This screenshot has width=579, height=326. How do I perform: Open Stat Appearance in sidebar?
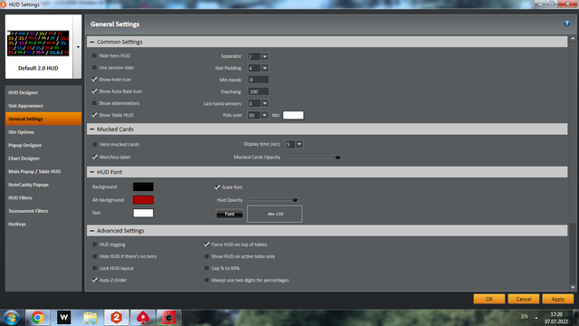tap(43, 106)
